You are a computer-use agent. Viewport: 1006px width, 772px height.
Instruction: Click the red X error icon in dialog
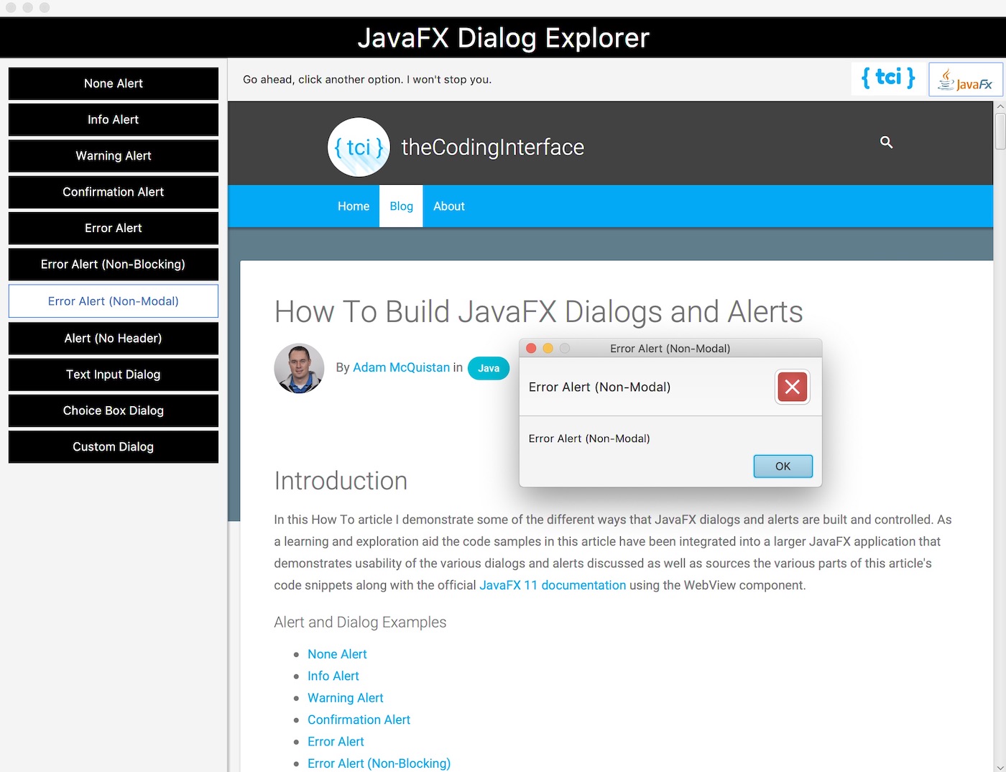coord(792,387)
